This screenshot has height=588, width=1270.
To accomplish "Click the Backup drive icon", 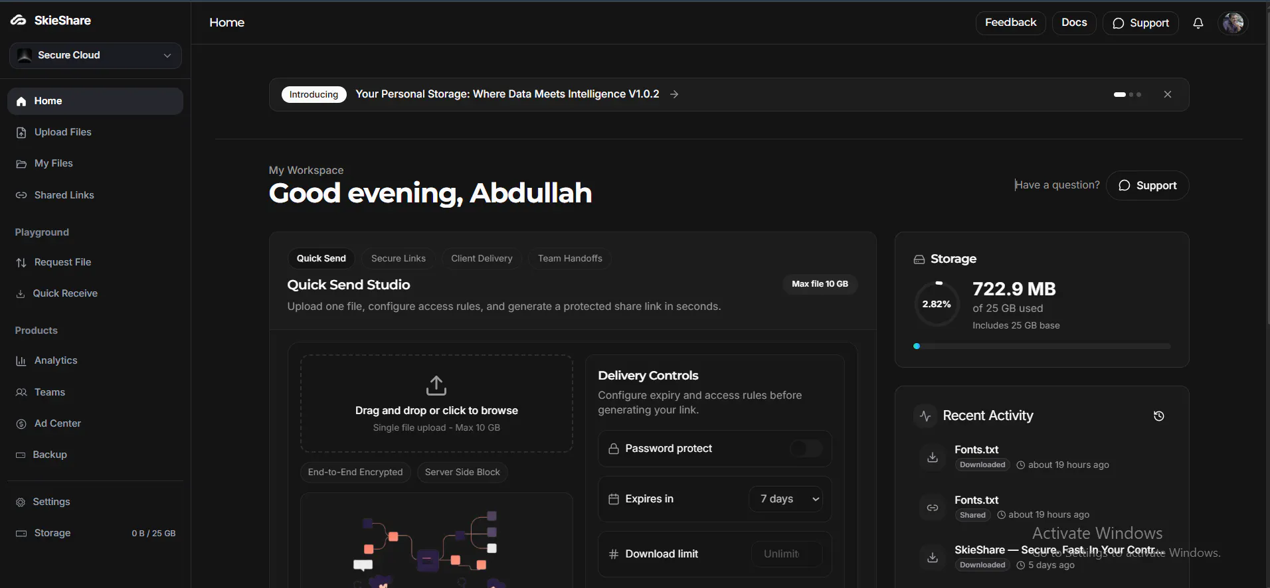I will pos(21,455).
